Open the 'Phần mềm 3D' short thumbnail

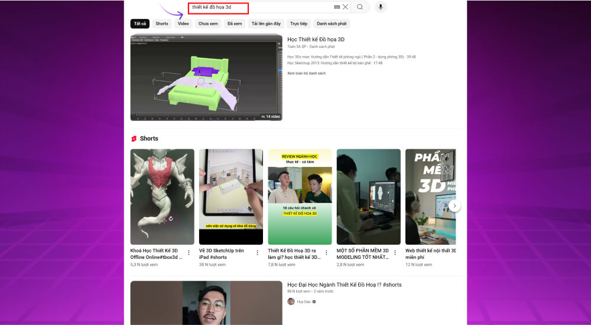[430, 197]
